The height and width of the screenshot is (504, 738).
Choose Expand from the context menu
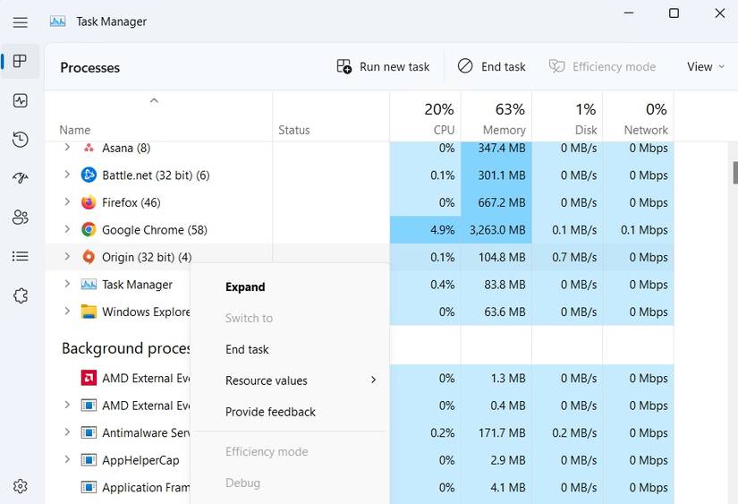[x=245, y=287]
